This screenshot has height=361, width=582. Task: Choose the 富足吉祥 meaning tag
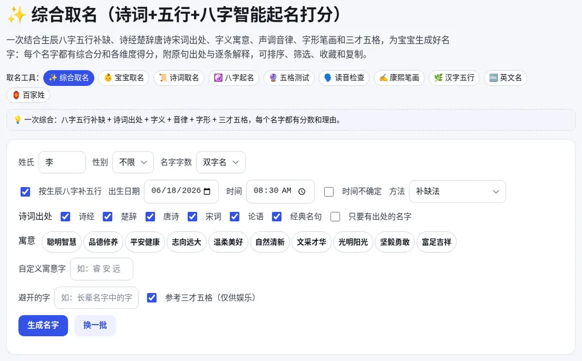click(436, 242)
